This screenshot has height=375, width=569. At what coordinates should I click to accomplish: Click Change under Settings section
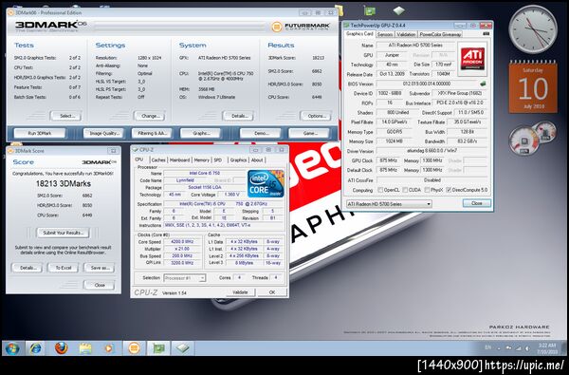click(149, 116)
